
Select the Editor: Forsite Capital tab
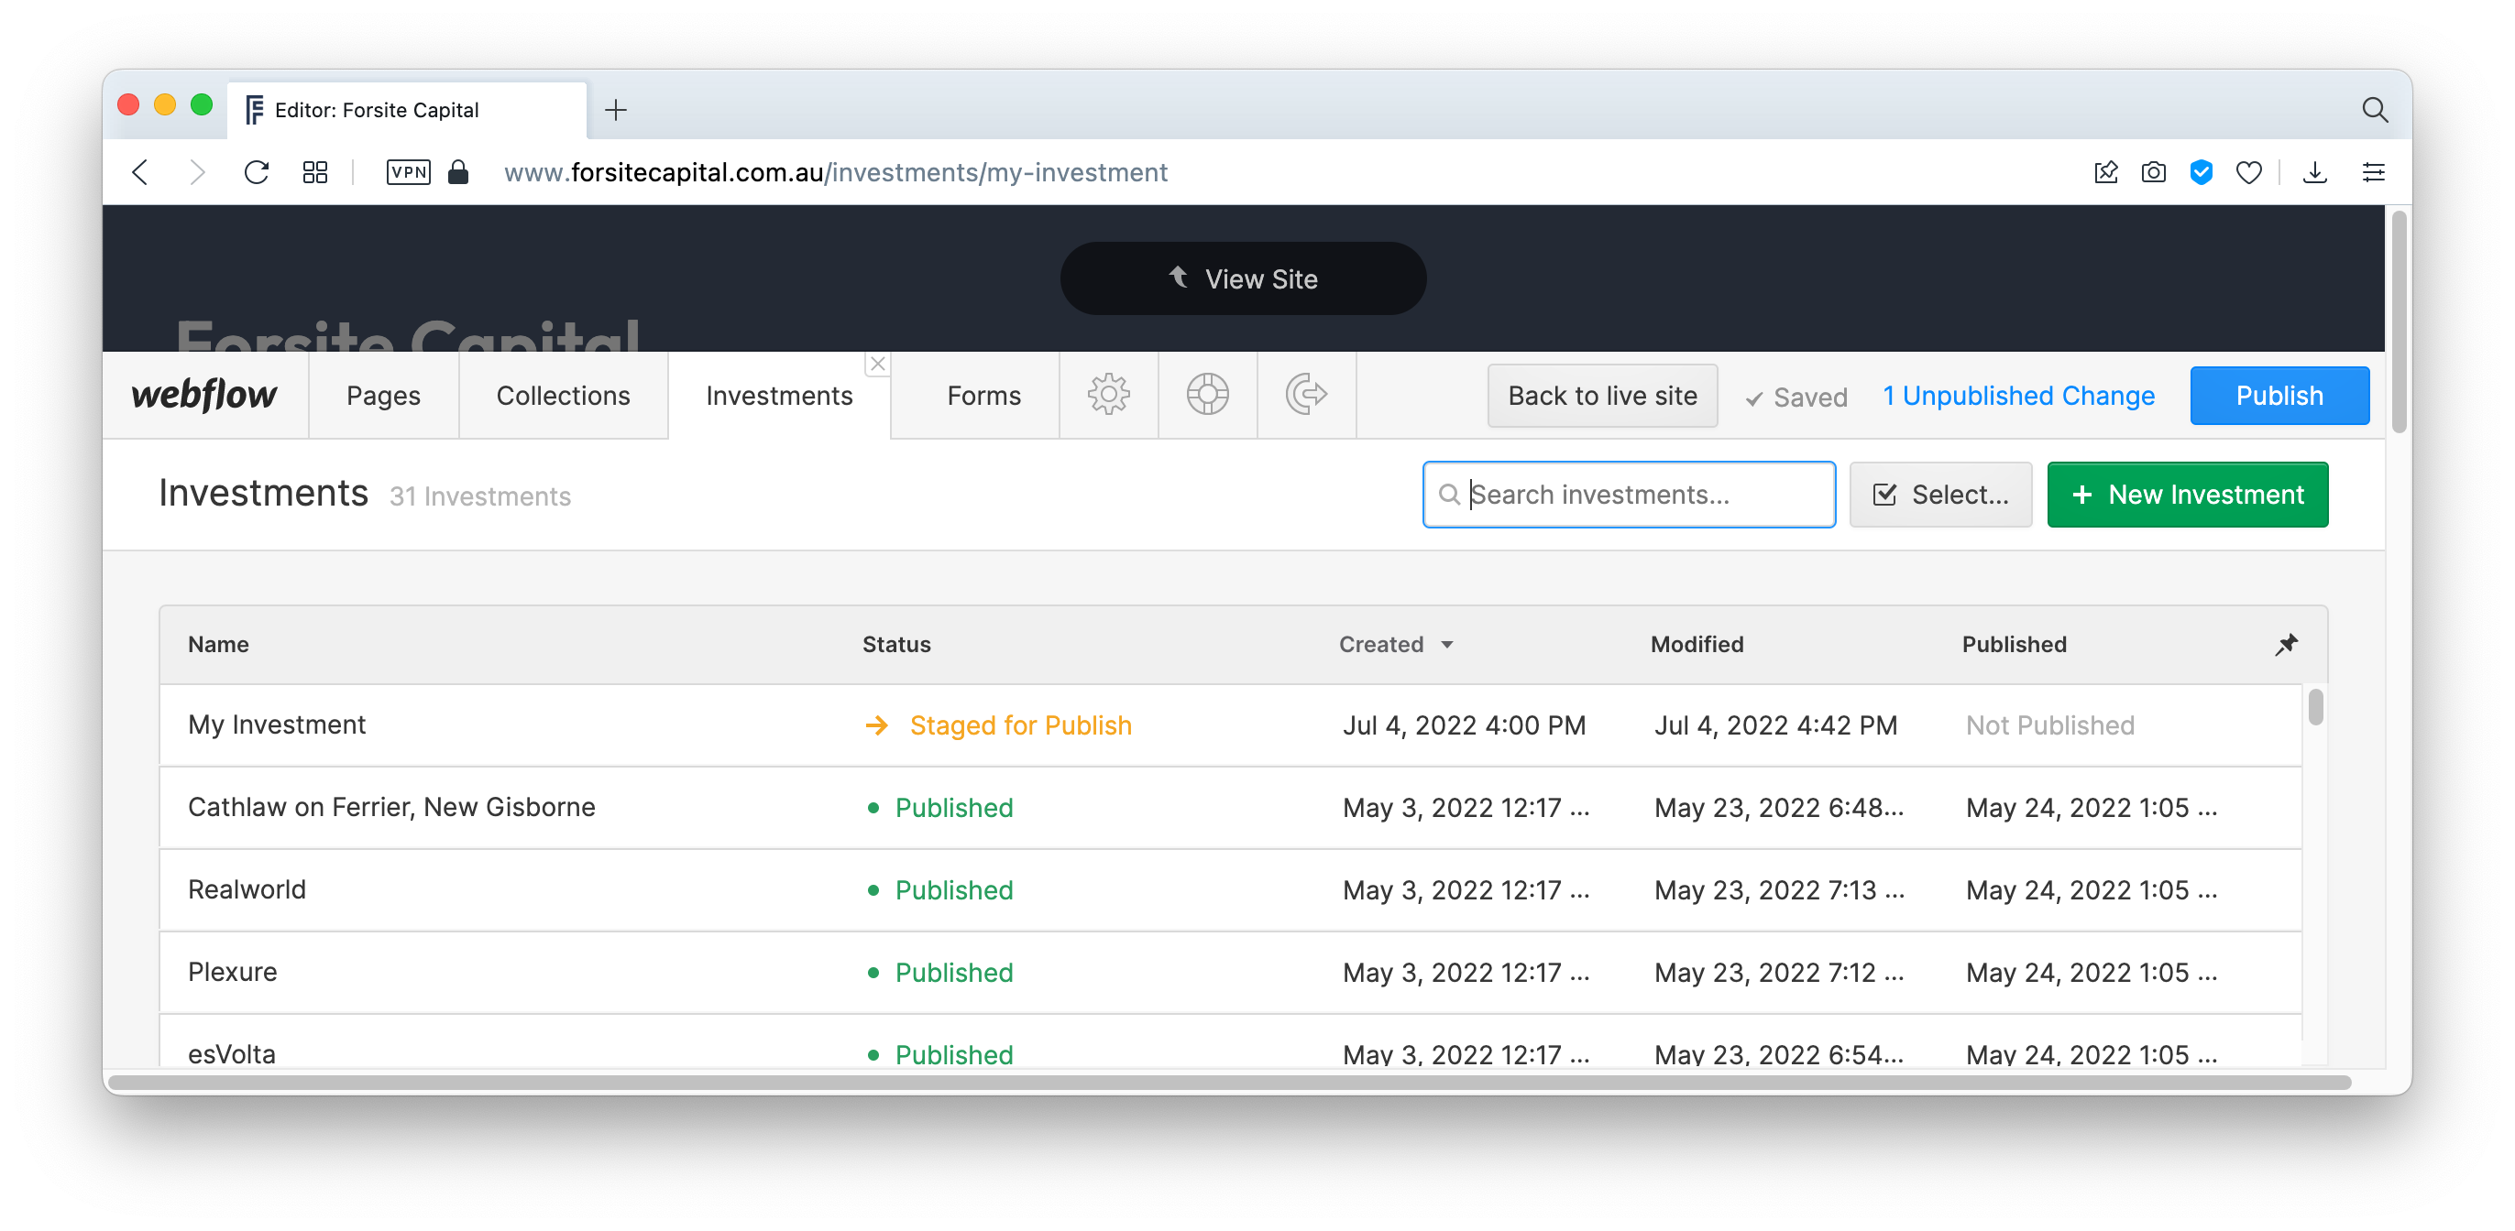tap(408, 109)
